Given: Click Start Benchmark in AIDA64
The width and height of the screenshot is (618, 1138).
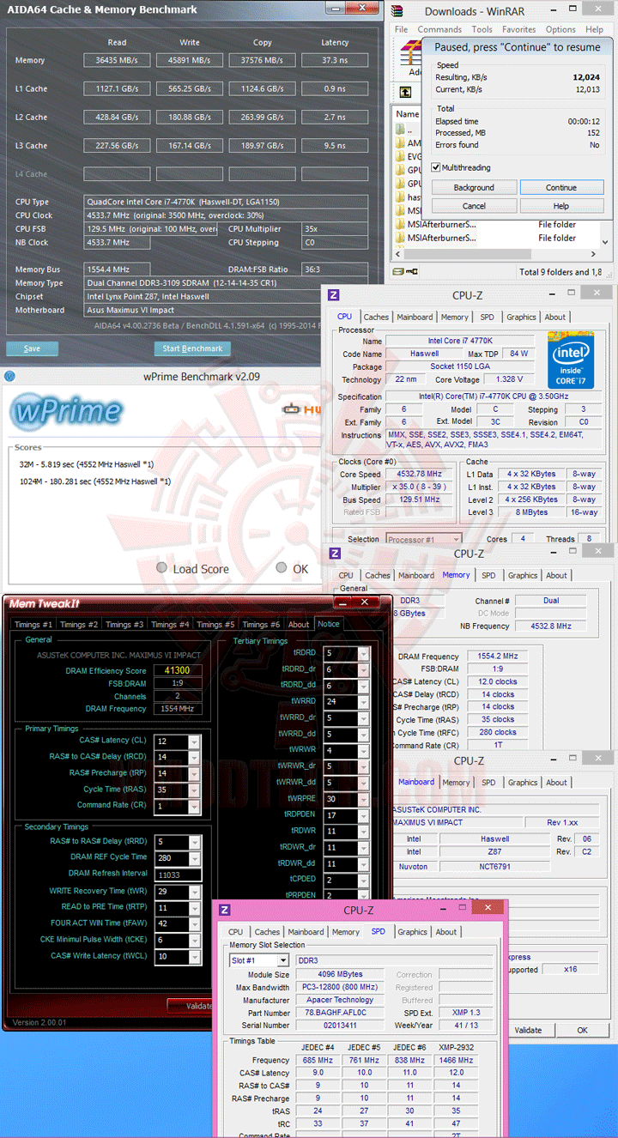Looking at the screenshot, I should point(192,348).
